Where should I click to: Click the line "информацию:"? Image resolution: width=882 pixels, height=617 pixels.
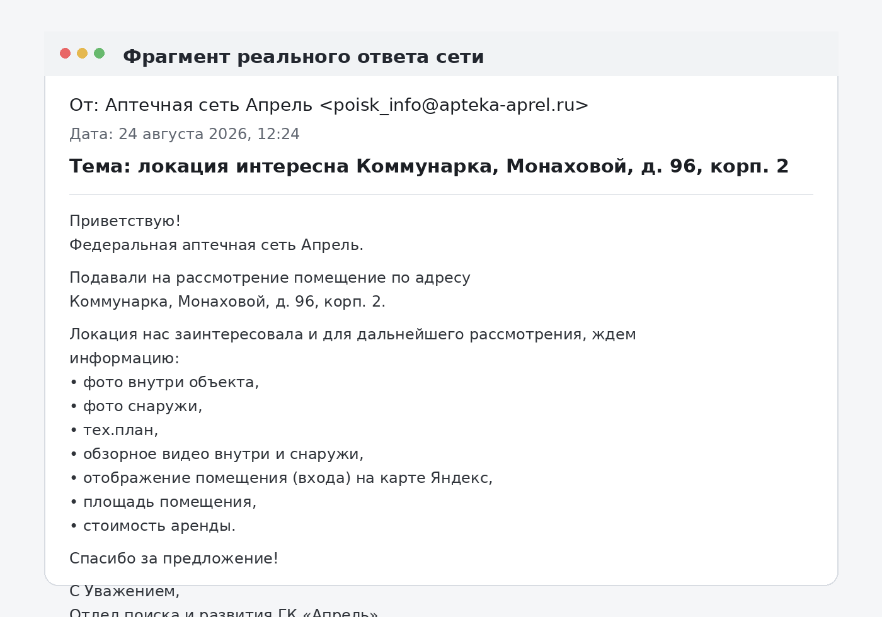(x=125, y=358)
